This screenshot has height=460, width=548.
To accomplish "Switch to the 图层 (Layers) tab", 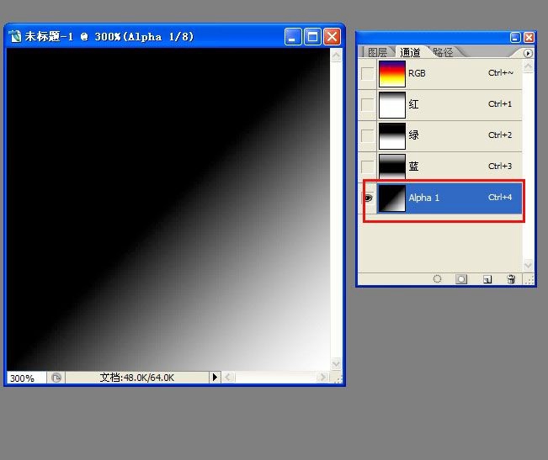I will 377,52.
